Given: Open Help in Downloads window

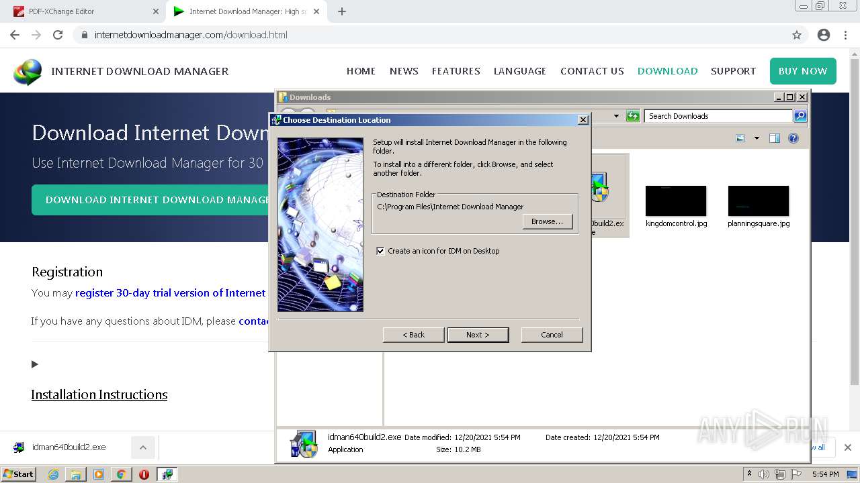Looking at the screenshot, I should pos(793,138).
